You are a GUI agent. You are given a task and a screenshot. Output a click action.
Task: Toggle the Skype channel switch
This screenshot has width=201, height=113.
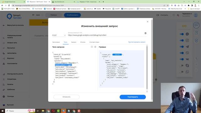tap(182, 66)
